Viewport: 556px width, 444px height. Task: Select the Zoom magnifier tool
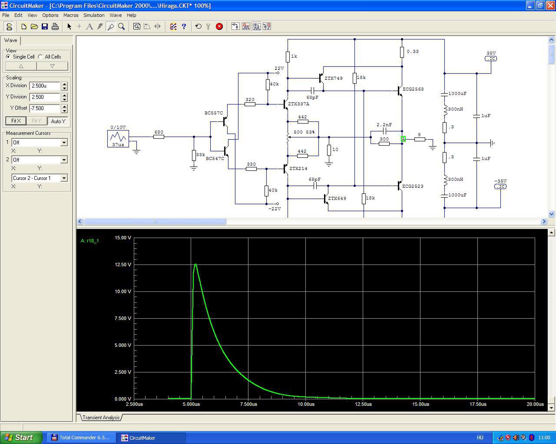coord(122,26)
